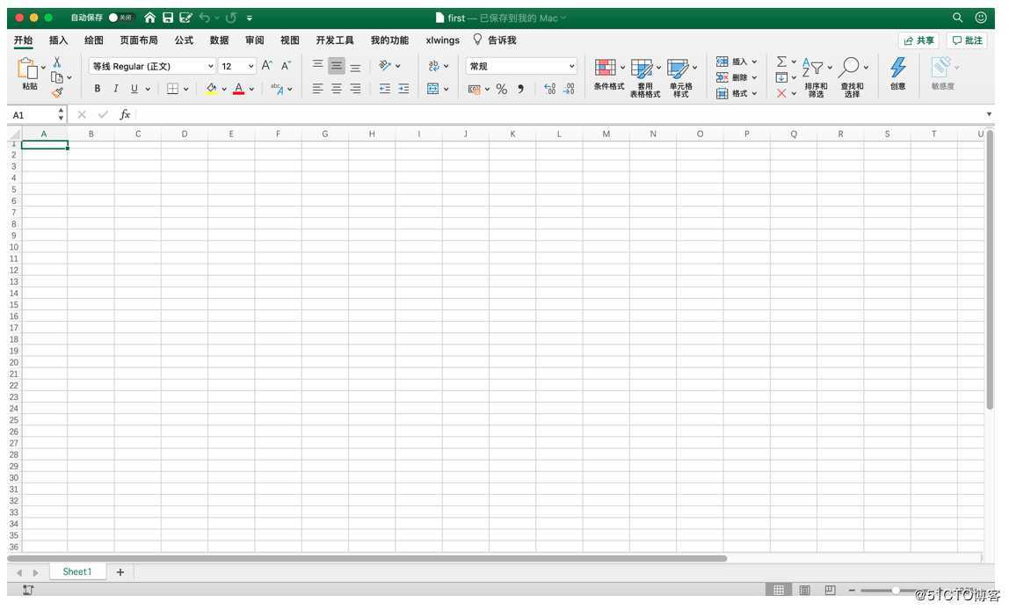Toggle underline formatting
Image resolution: width=1009 pixels, height=610 pixels.
pyautogui.click(x=134, y=89)
